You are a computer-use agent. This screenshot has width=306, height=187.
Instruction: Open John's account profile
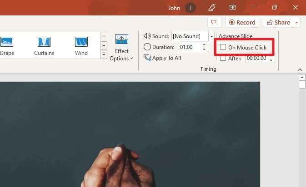190,8
